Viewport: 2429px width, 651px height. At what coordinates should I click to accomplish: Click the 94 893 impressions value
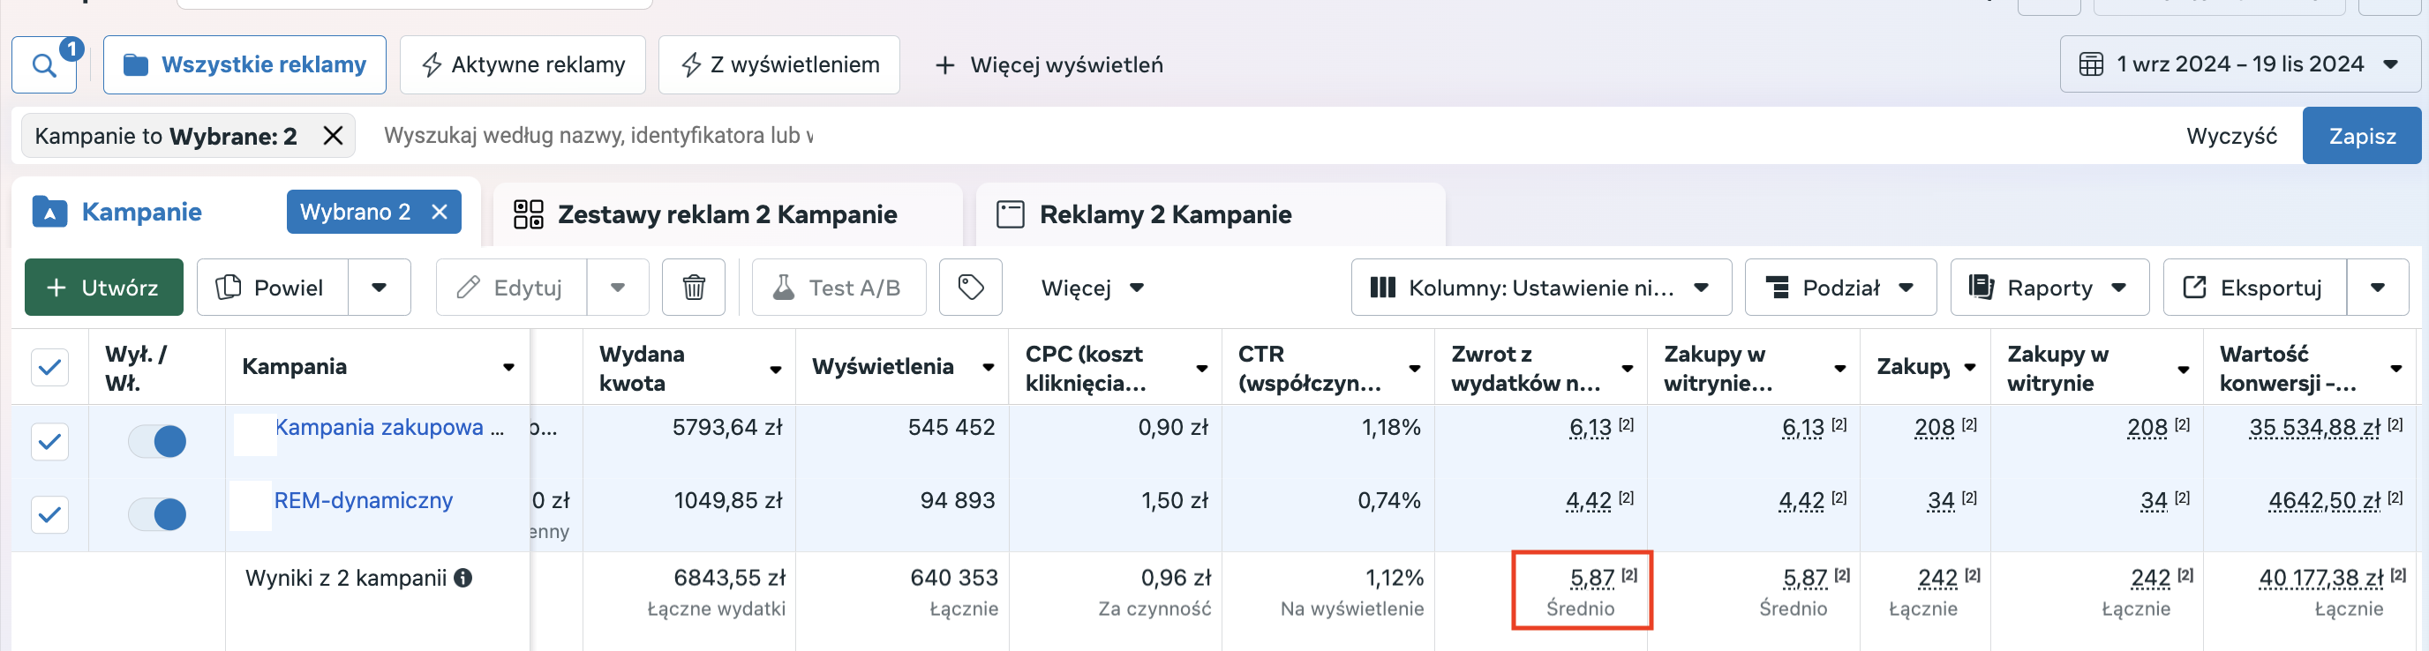[957, 500]
